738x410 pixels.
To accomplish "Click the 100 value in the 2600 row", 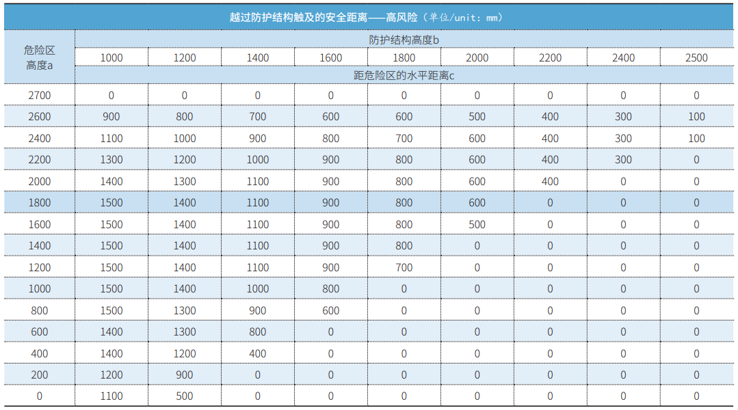I will (x=696, y=117).
